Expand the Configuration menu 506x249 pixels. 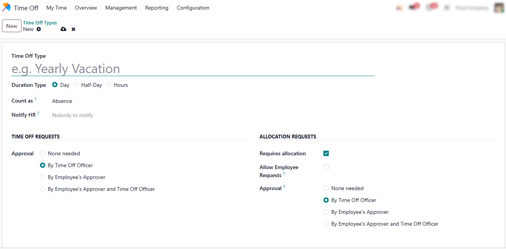point(193,8)
